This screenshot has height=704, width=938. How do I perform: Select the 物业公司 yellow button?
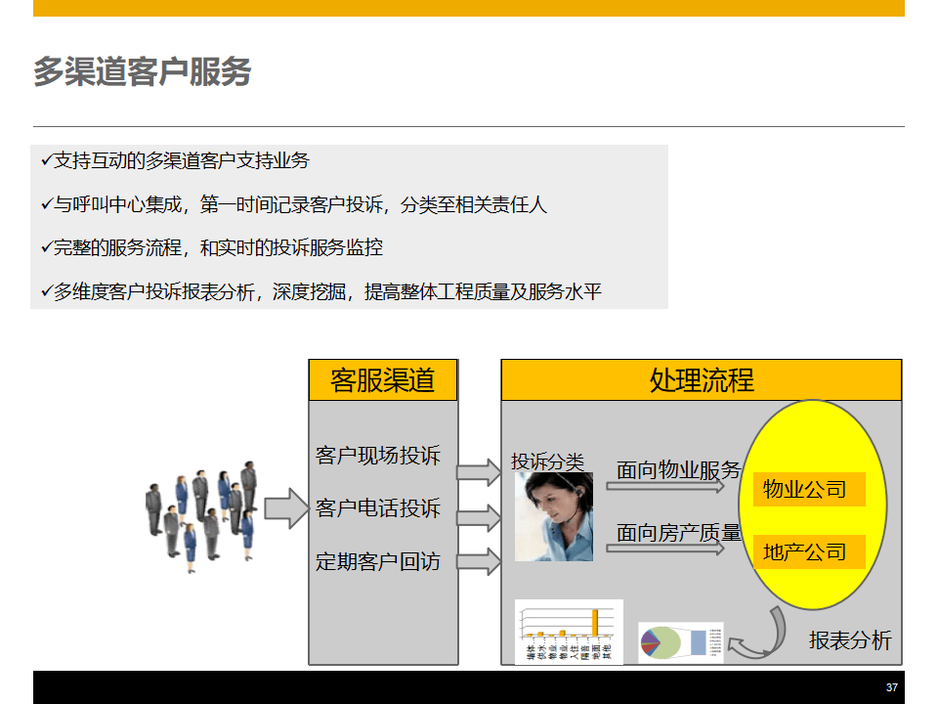(x=808, y=489)
